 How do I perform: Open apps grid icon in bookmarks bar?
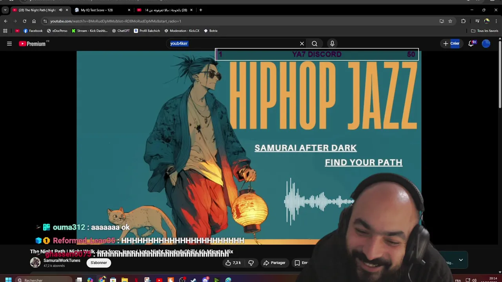point(5,31)
